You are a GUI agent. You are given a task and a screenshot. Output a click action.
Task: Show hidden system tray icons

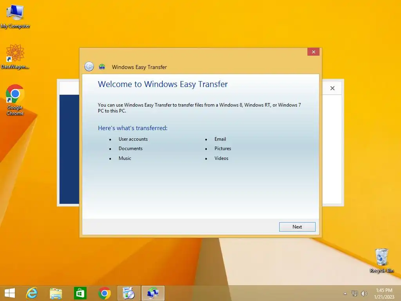(345, 294)
